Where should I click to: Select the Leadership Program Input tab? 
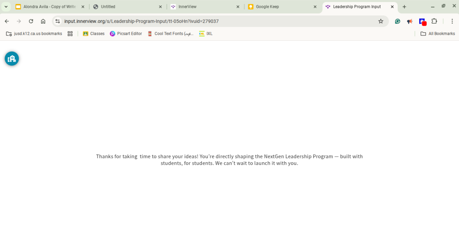pos(360,7)
